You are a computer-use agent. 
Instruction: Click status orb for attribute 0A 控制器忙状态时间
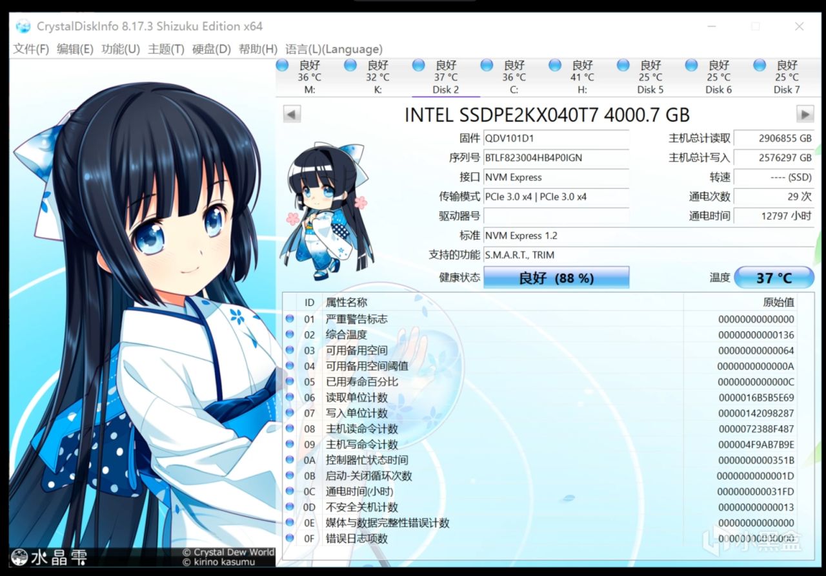point(290,460)
